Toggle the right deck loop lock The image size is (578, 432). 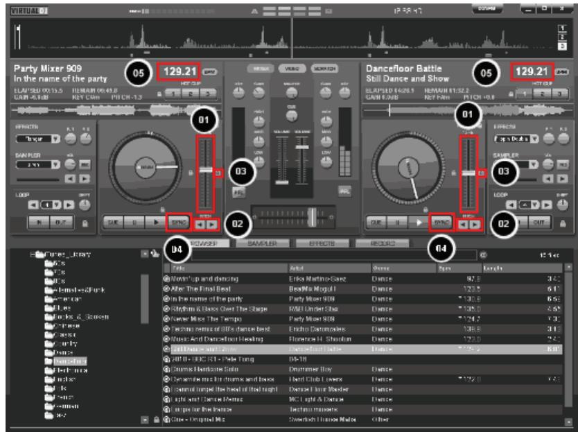pos(563,223)
